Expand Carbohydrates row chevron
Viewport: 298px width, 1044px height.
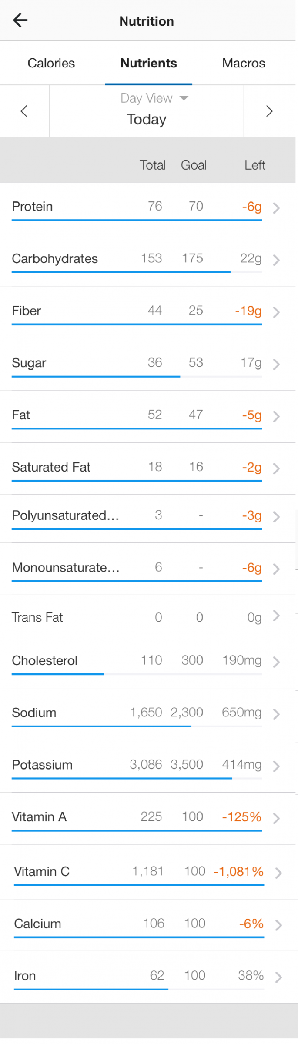click(x=276, y=260)
